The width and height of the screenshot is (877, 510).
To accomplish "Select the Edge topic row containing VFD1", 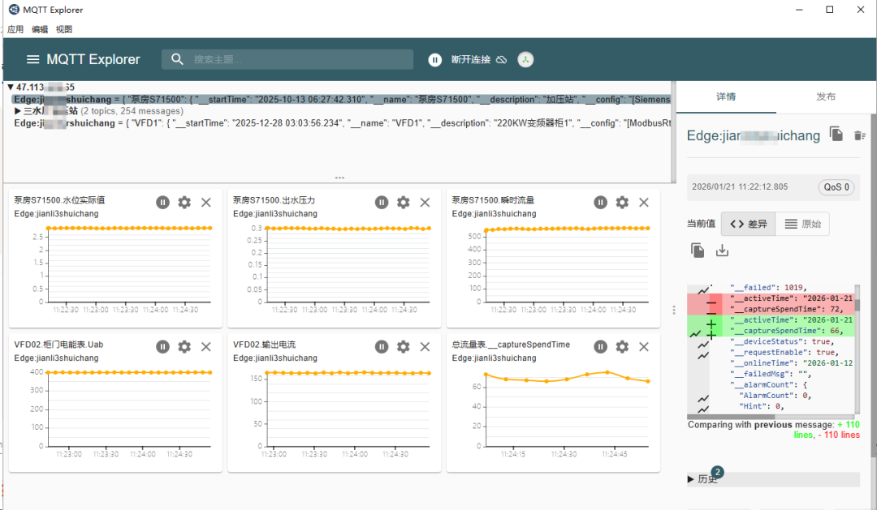I will 341,123.
